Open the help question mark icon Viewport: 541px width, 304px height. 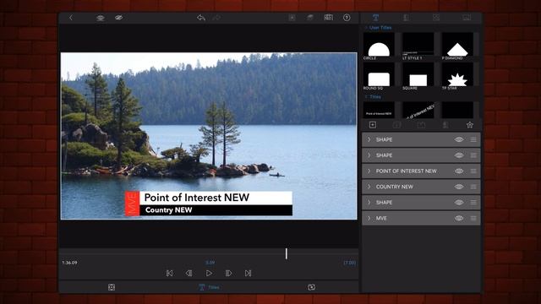[x=347, y=18]
